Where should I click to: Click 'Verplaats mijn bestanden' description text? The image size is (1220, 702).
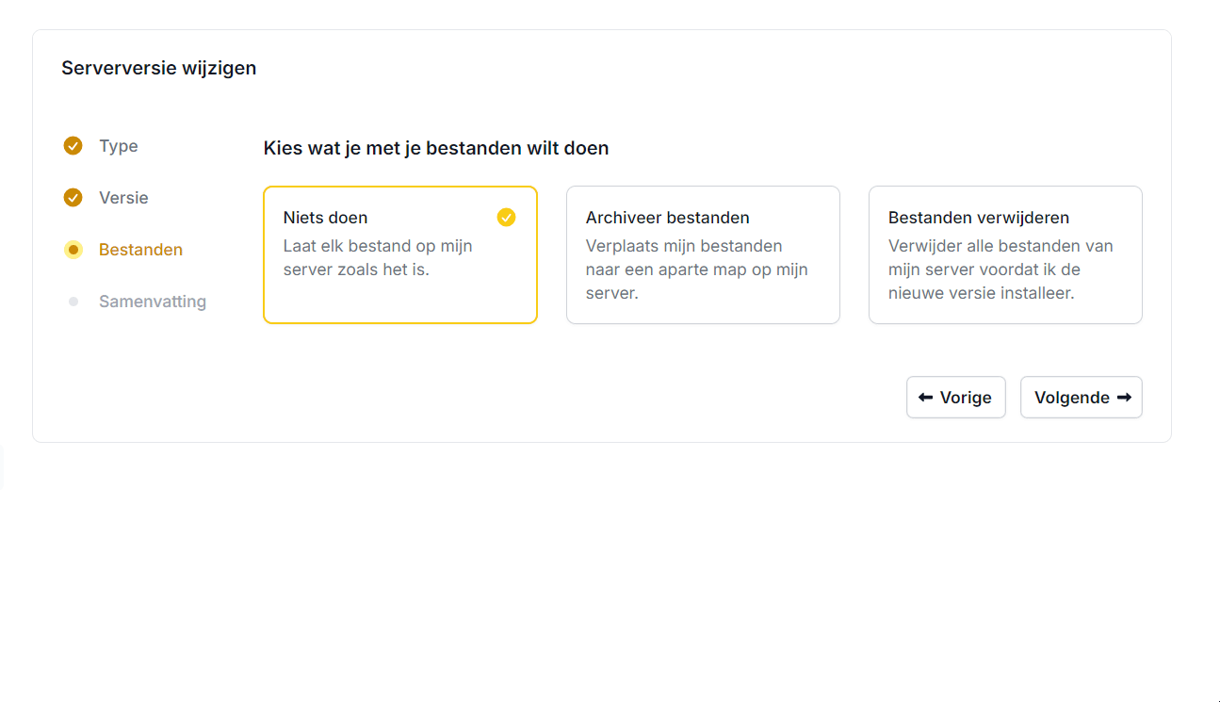coord(696,269)
